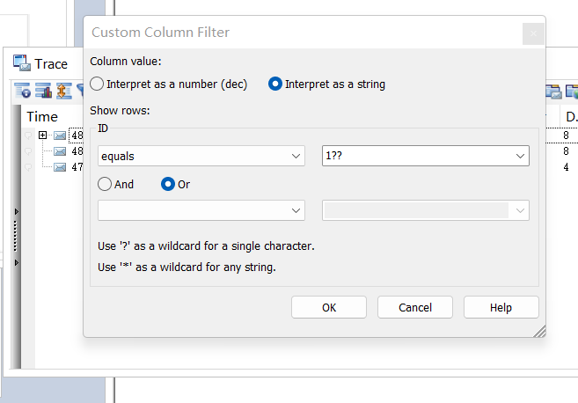Click first Trace toolbar icon with blue circle
The height and width of the screenshot is (403, 578).
[22, 91]
